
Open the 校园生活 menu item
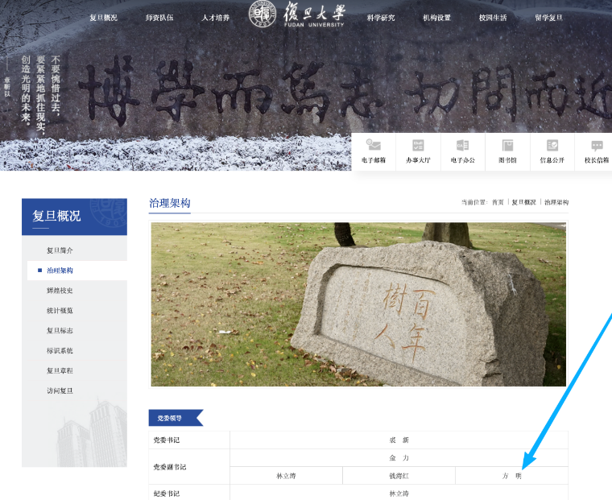tap(493, 18)
